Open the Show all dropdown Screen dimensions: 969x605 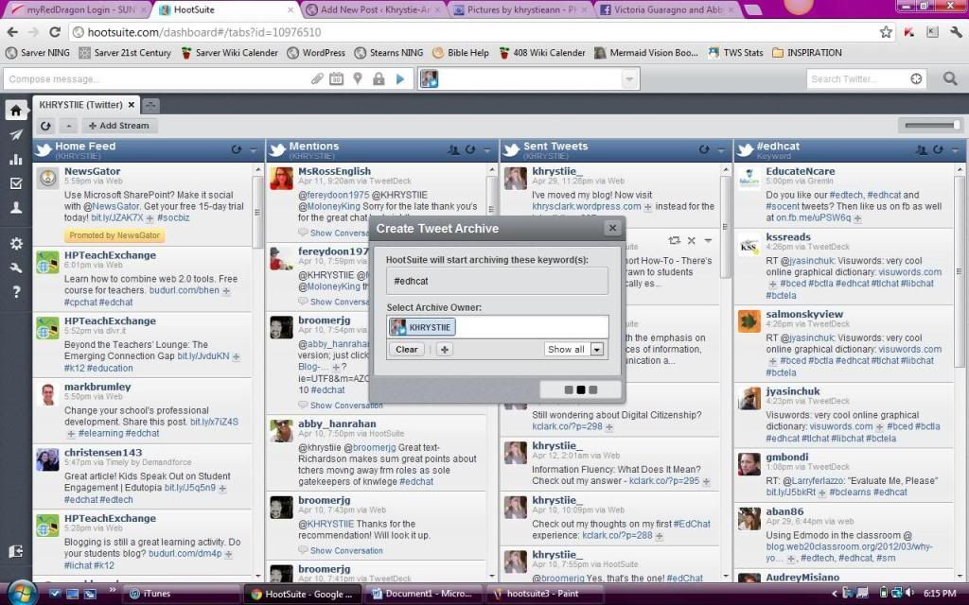coord(573,350)
